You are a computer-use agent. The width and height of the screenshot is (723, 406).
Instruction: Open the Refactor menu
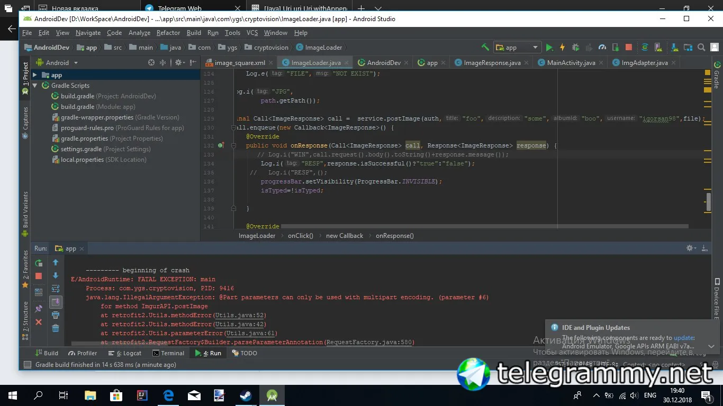(x=168, y=33)
